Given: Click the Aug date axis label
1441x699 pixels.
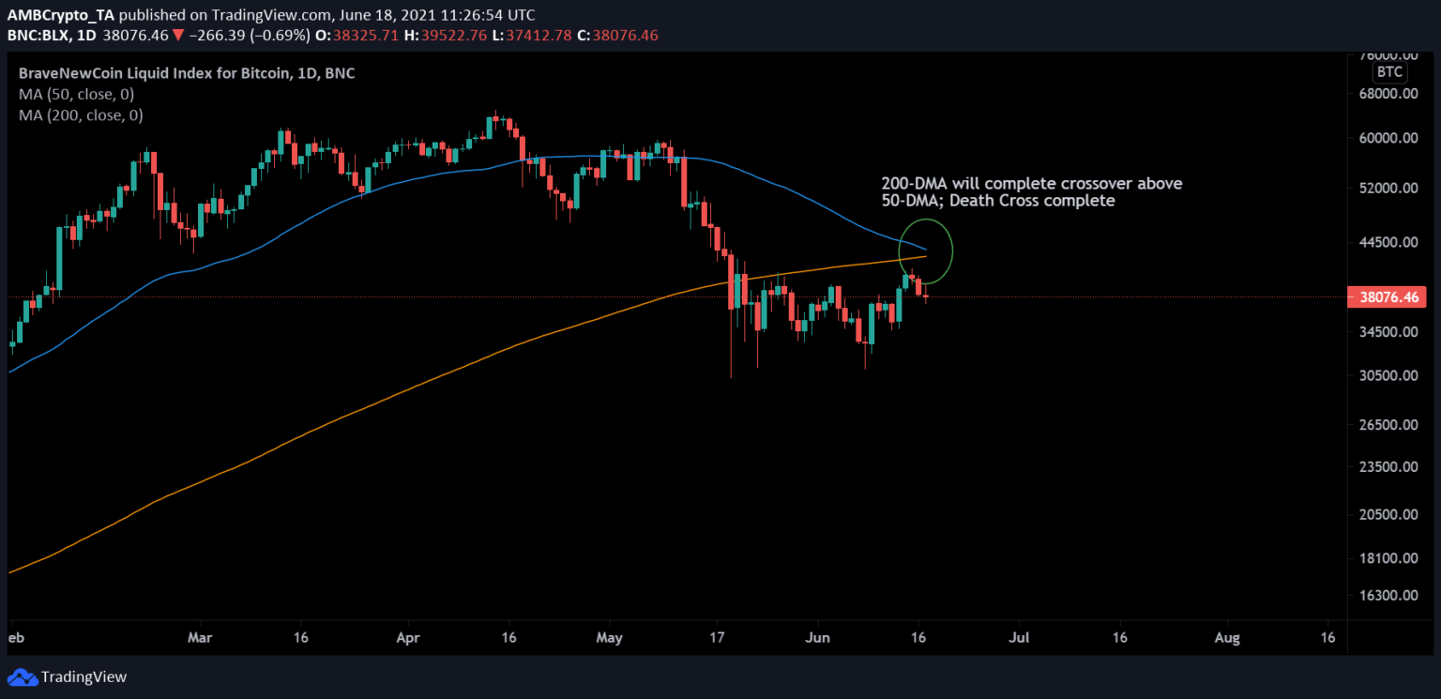Looking at the screenshot, I should 1227,637.
